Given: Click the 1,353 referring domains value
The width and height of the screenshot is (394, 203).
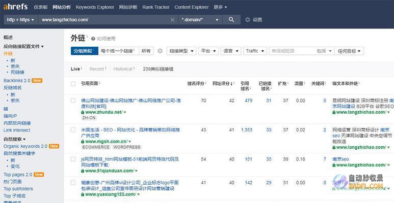Looking at the screenshot, I should click(247, 130).
